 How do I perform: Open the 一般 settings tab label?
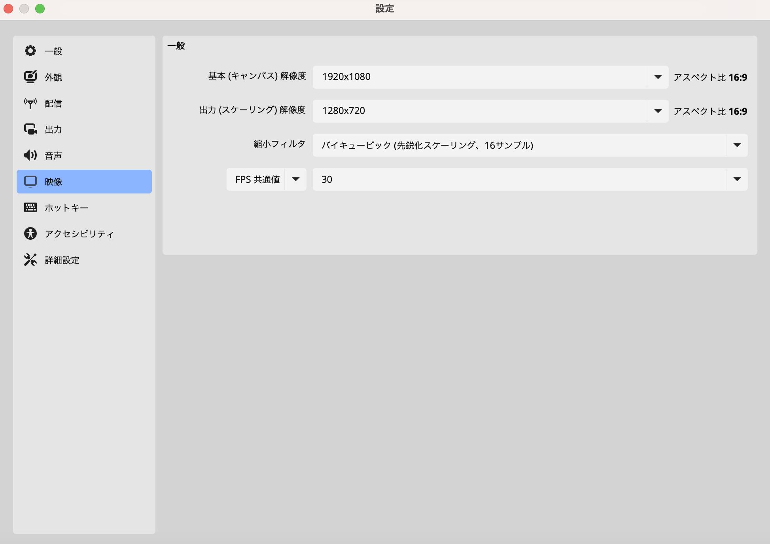(x=53, y=51)
